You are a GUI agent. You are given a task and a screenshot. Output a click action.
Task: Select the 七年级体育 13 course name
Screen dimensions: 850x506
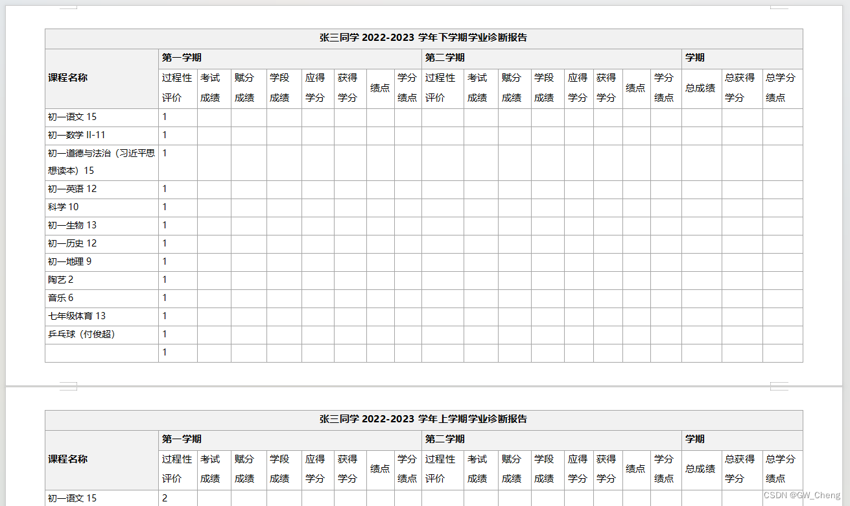[x=77, y=316]
